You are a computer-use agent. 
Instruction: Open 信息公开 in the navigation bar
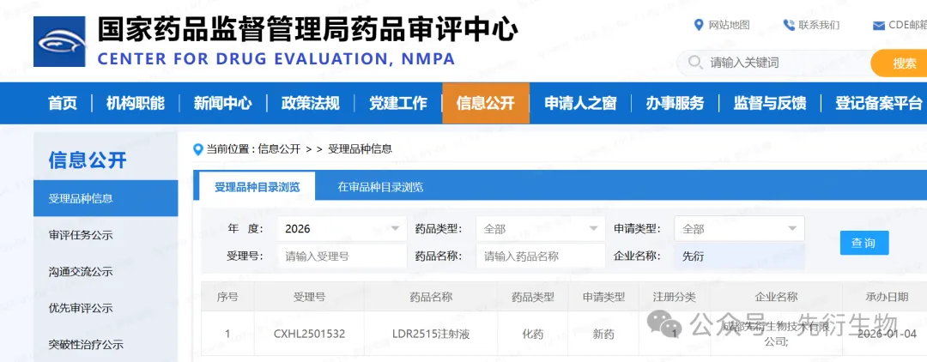[485, 103]
